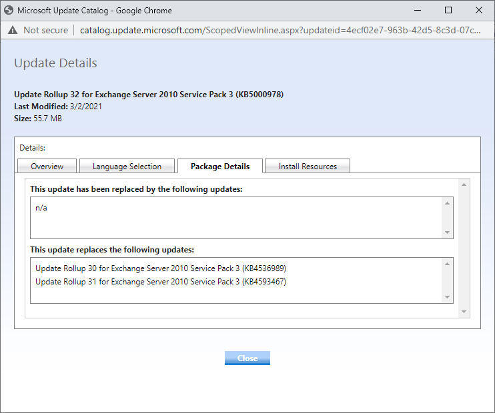Click the Update Details heading
The image size is (495, 413).
tap(55, 63)
